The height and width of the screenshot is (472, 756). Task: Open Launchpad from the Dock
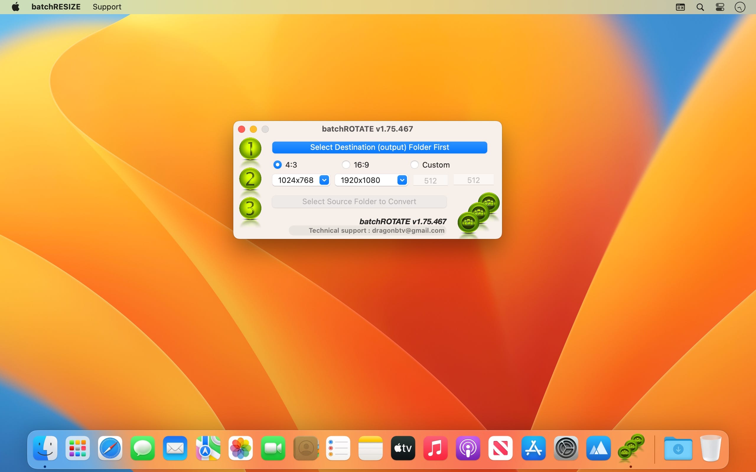tap(77, 448)
